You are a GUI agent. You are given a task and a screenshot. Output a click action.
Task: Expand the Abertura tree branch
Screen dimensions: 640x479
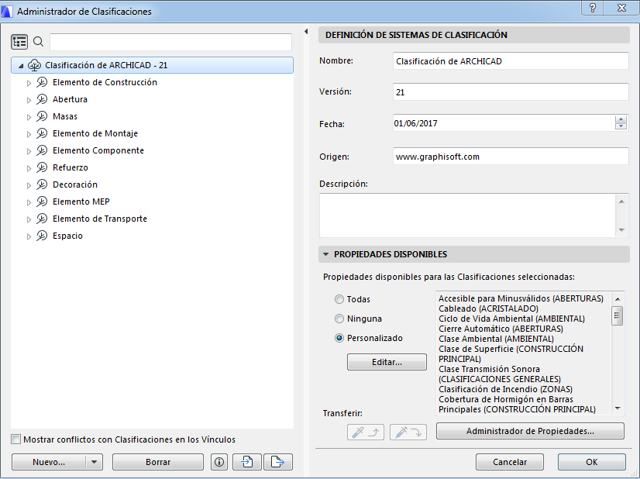(x=29, y=99)
